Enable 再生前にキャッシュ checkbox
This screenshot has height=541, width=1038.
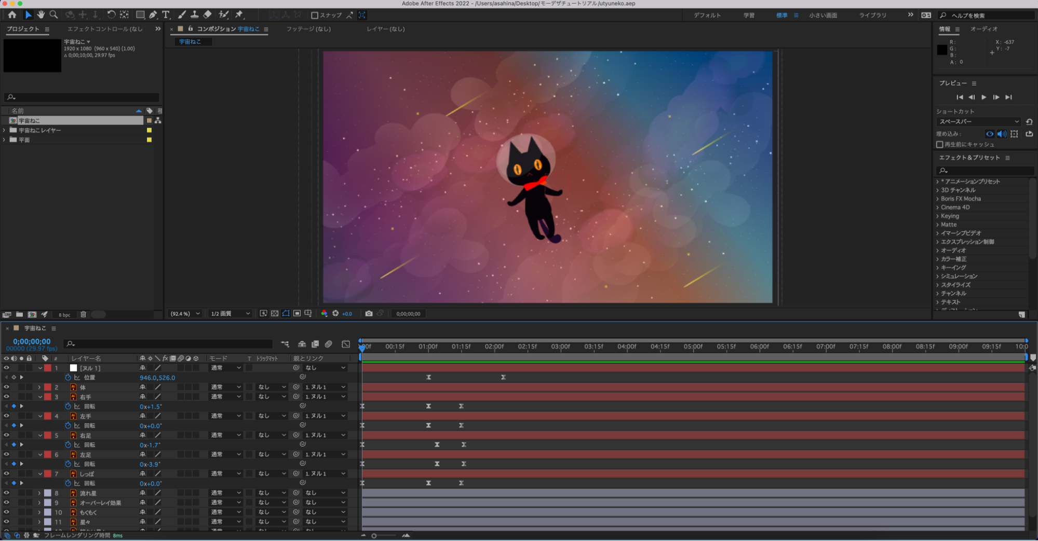[x=939, y=144]
